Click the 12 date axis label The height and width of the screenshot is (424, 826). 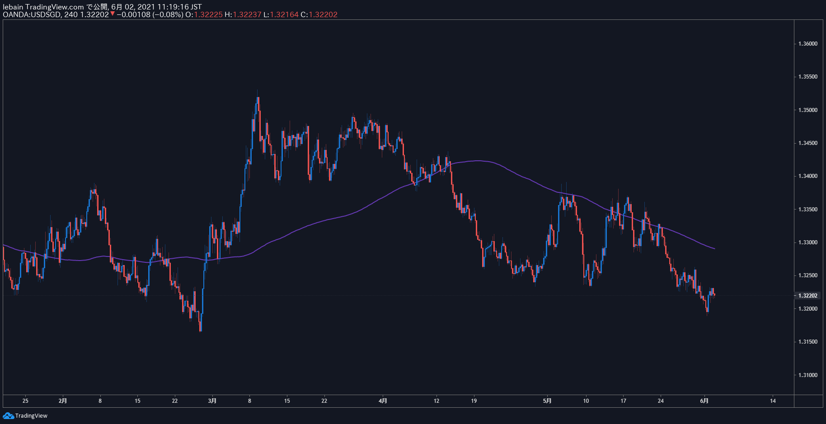tap(436, 401)
